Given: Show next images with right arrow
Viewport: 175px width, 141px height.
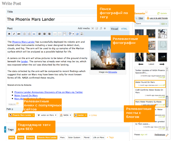Looking at the screenshot, I should [162, 64].
